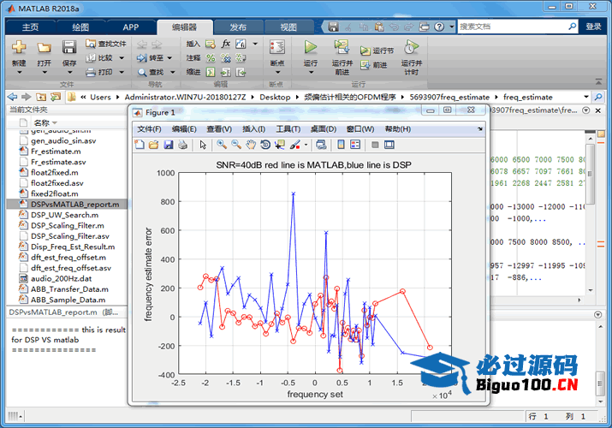Open the brush tool color dropdown arrow
This screenshot has width=612, height=428.
pyautogui.click(x=306, y=146)
